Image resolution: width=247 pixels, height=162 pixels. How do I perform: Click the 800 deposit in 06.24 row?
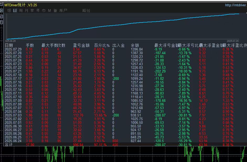coord(115,141)
